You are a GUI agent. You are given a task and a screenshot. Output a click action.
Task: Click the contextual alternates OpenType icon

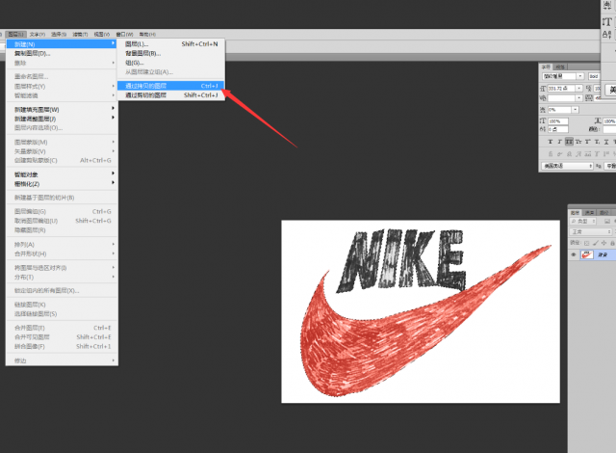[x=560, y=154]
